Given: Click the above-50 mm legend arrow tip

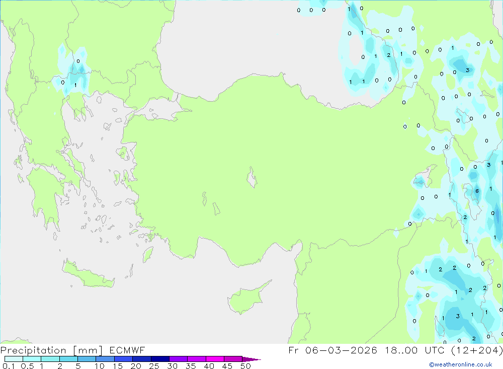Looking at the screenshot, I should pyautogui.click(x=251, y=359).
